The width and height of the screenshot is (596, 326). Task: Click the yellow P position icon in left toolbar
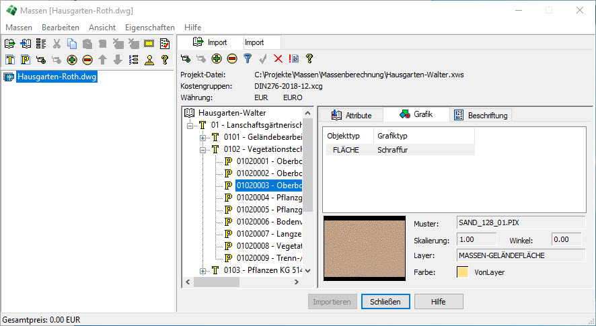click(25, 60)
